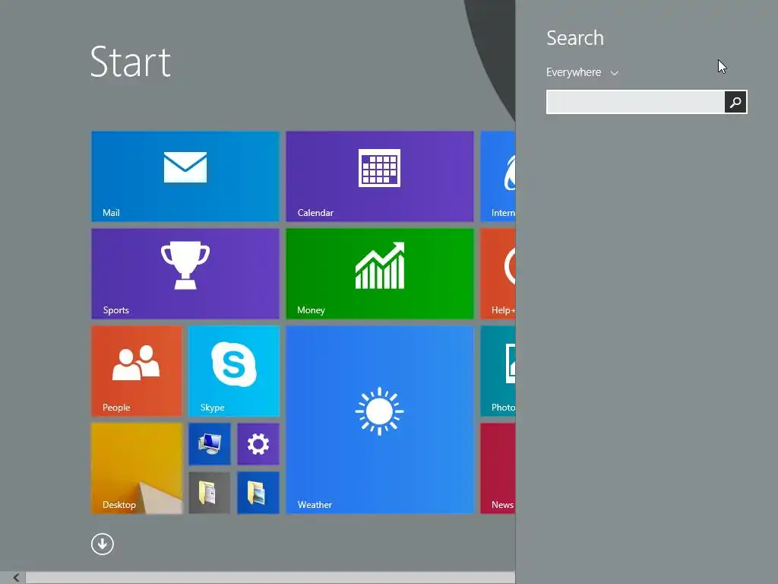The height and width of the screenshot is (584, 778).
Task: Click the Search pane heading
Action: (x=575, y=38)
